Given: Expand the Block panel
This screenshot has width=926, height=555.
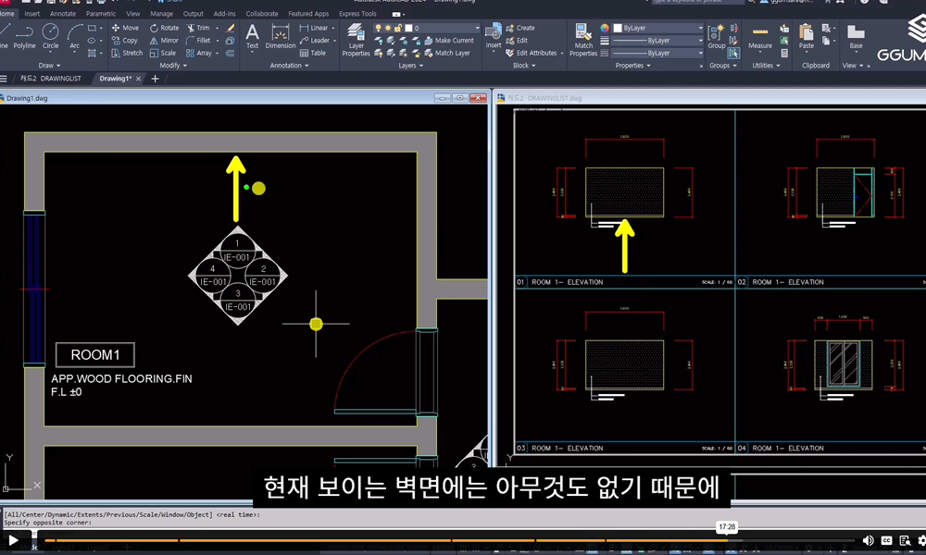Looking at the screenshot, I should click(x=524, y=66).
